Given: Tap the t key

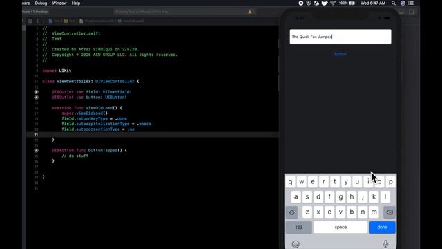Looking at the screenshot, I should 335,182.
